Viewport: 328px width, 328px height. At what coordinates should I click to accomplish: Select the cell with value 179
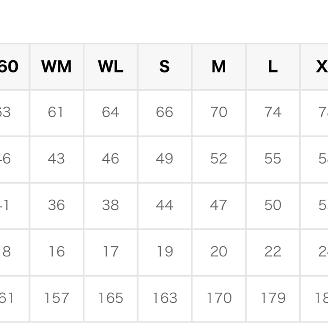coord(273,299)
